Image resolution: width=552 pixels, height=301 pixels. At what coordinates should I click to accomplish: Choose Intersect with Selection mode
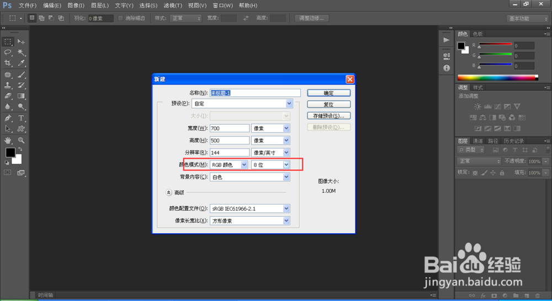click(61, 18)
